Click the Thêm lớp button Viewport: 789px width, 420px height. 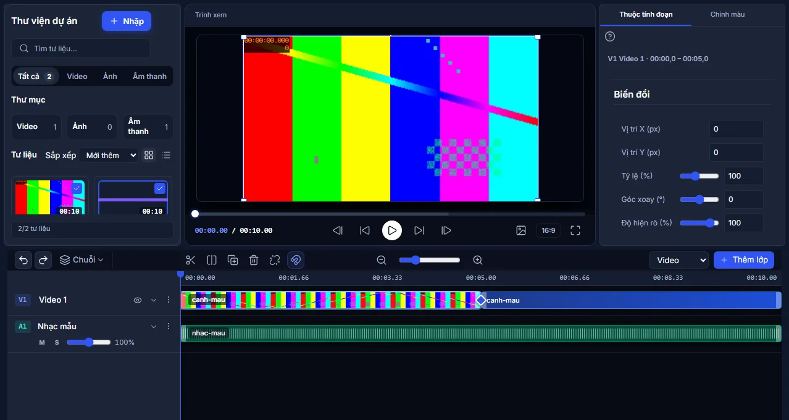click(744, 260)
